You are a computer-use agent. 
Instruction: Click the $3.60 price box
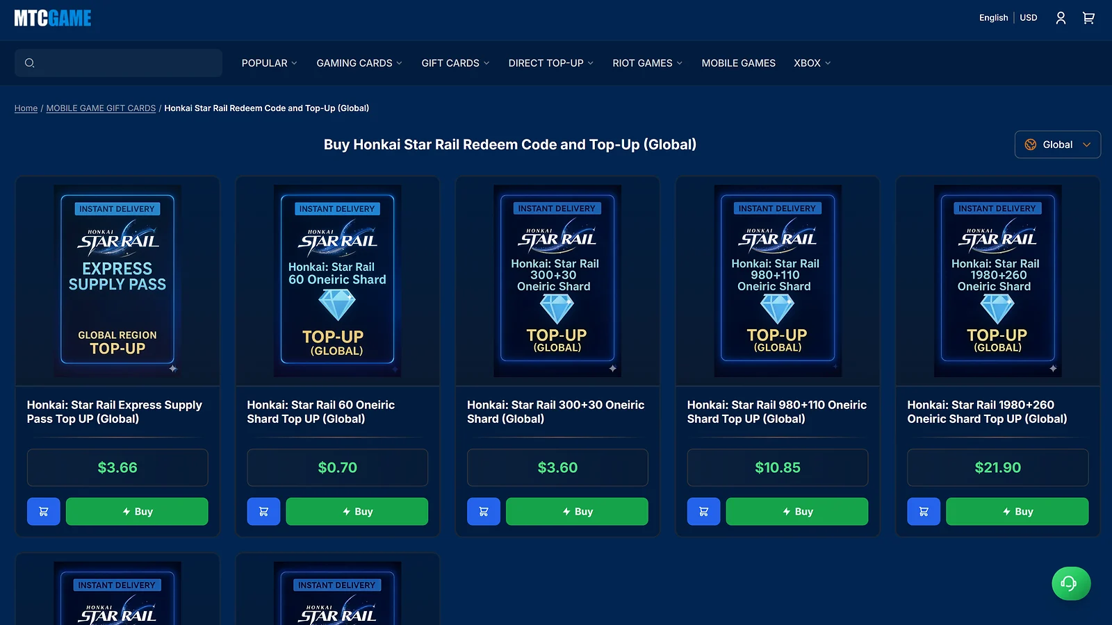557,467
